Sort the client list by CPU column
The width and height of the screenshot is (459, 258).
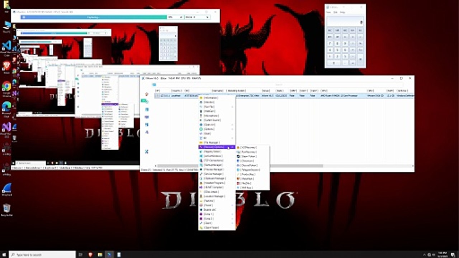point(324,91)
